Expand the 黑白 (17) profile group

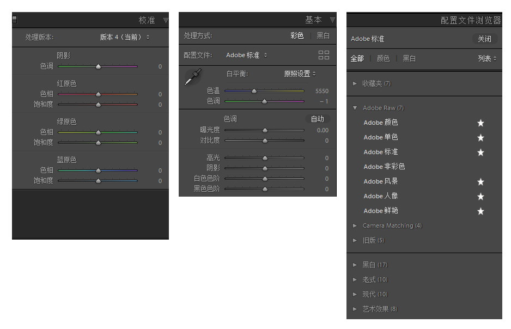pos(355,265)
